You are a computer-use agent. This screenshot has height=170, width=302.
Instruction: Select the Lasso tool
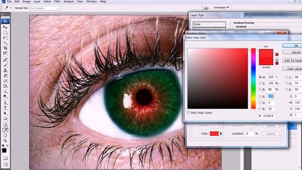(x=5, y=38)
